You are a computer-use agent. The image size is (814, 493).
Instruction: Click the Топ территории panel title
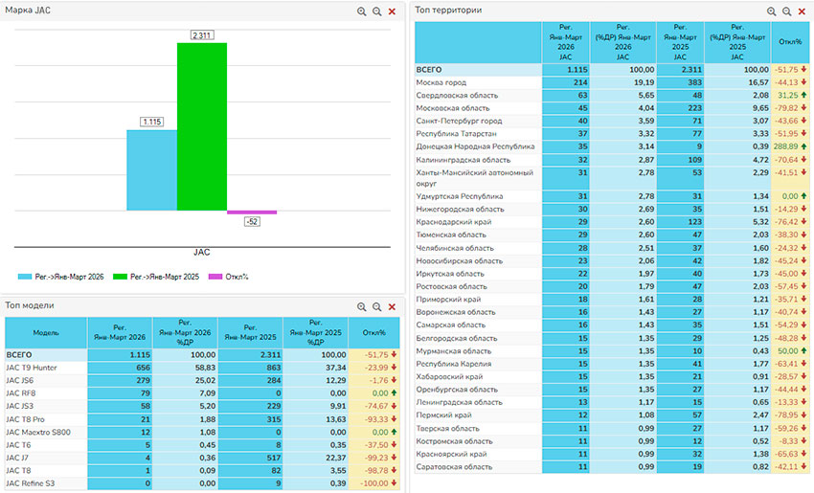click(448, 10)
